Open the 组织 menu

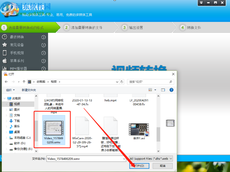(10, 90)
